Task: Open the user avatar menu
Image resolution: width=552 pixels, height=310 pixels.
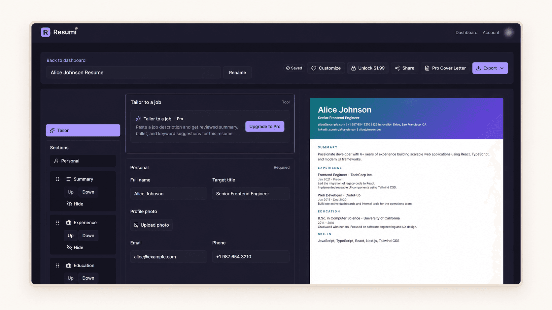Action: [509, 32]
